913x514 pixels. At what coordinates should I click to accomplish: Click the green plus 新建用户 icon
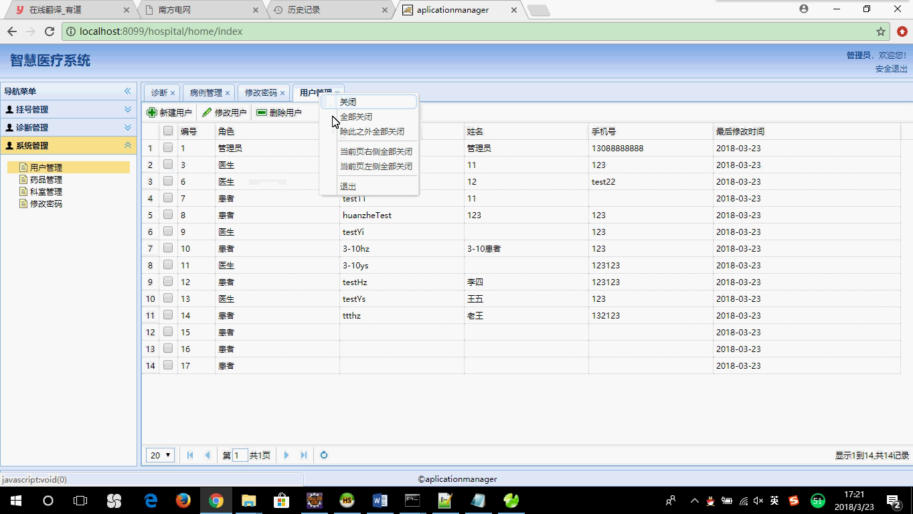[x=152, y=112]
